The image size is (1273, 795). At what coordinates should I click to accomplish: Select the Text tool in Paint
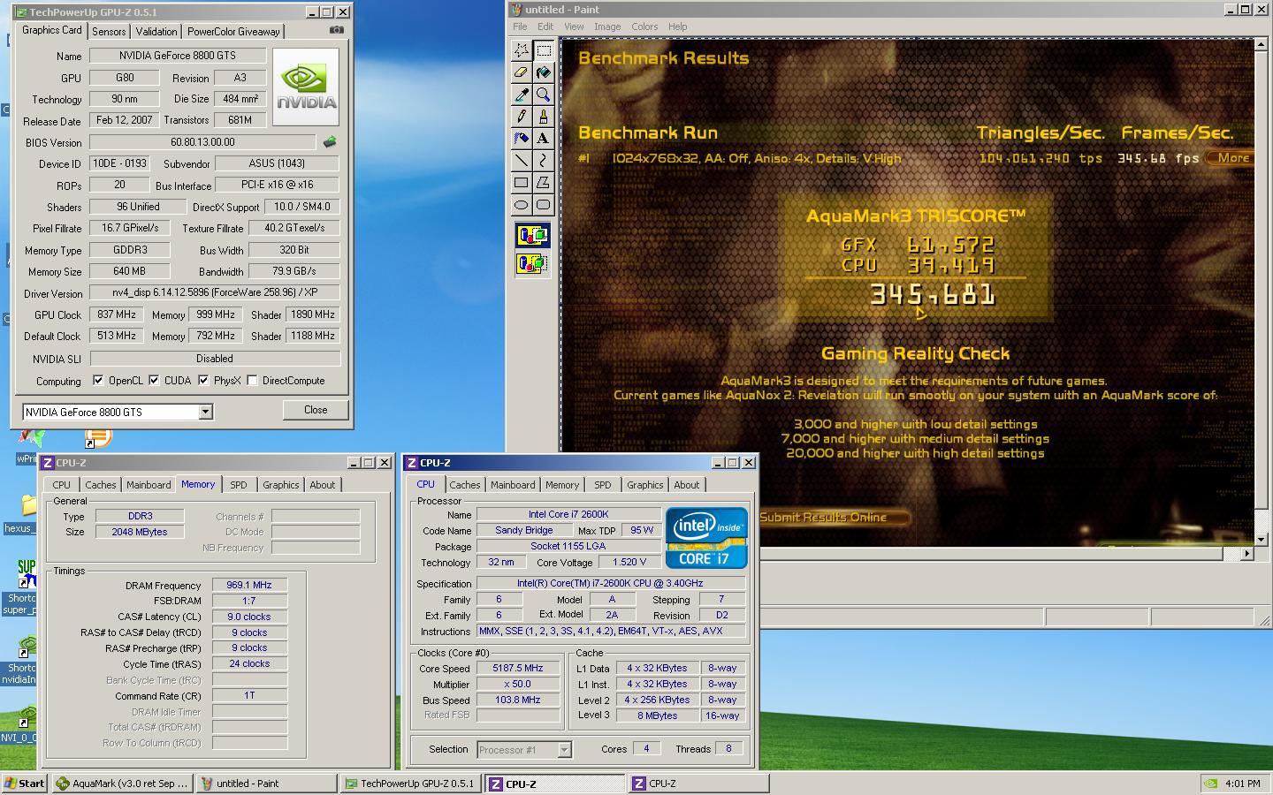click(543, 139)
